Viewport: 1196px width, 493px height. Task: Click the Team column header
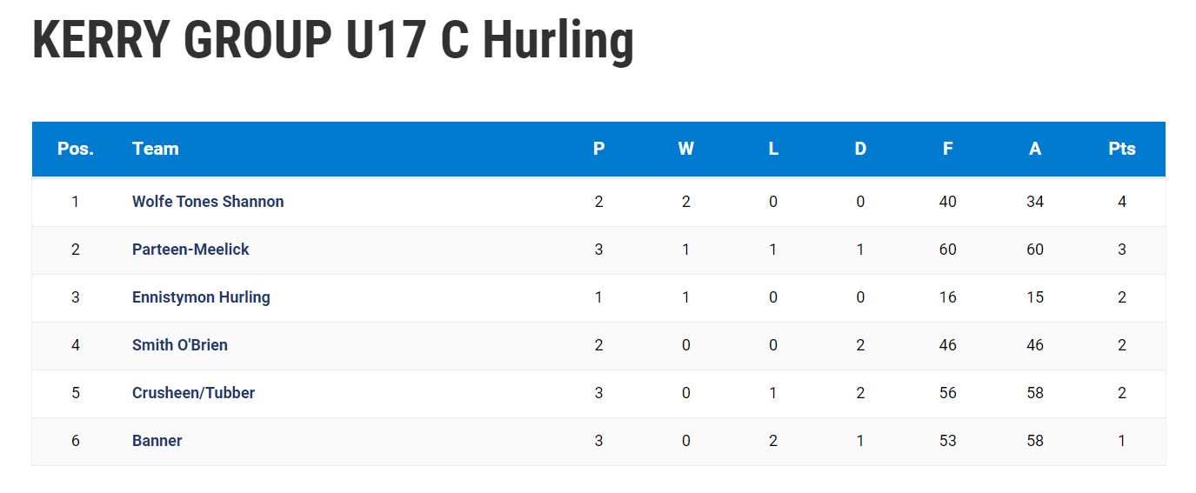coord(156,149)
